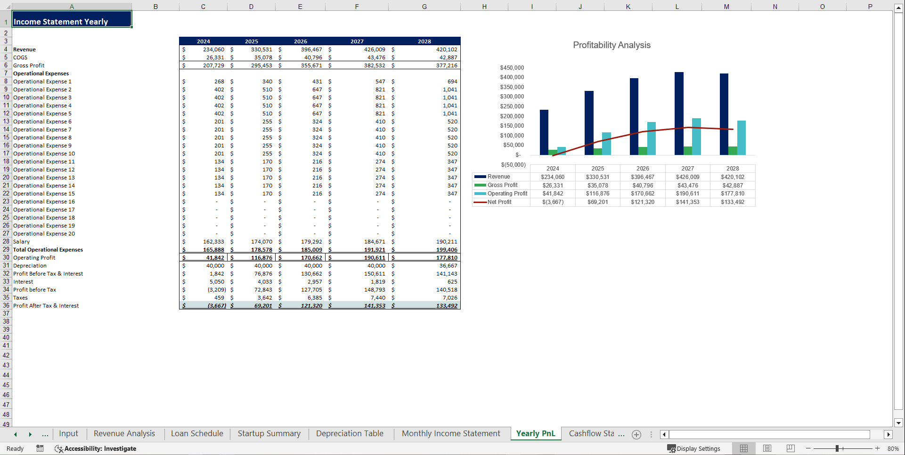The height and width of the screenshot is (455, 905).
Task: Switch to the Input tab
Action: [68, 433]
